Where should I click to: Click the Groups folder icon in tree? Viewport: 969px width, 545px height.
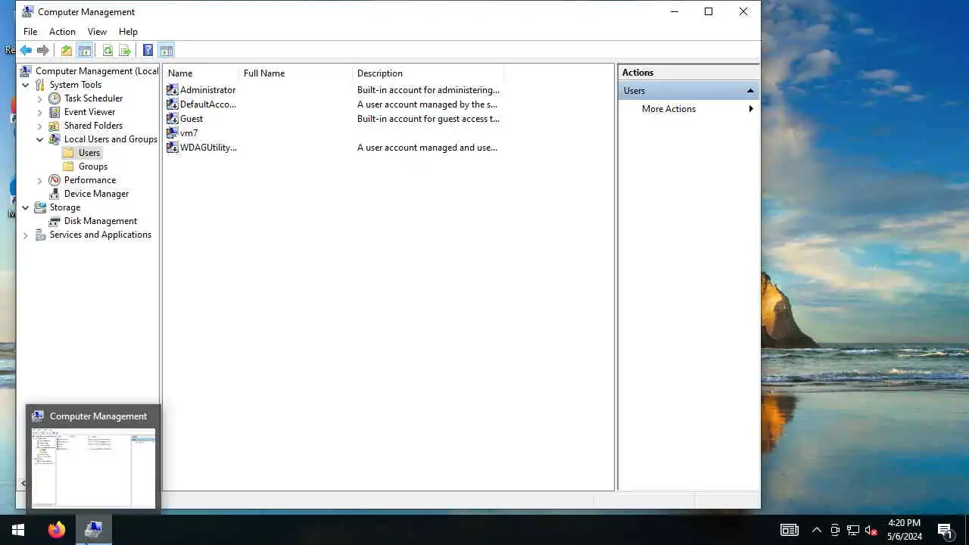[x=69, y=167]
